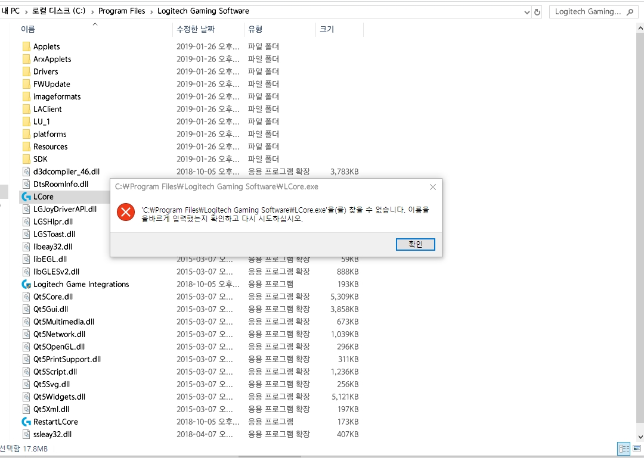Click the LGSHlpr.dll file icon

(26, 222)
